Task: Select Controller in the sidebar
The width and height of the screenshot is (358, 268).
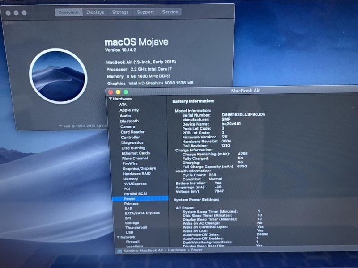Action: pyautogui.click(x=130, y=137)
